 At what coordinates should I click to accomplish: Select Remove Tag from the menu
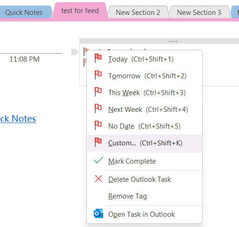pyautogui.click(x=144, y=196)
